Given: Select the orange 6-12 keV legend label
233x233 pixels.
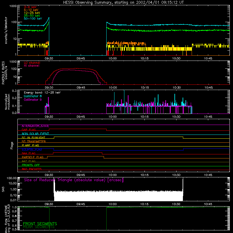Looking at the screenshot, I should pos(31,10).
